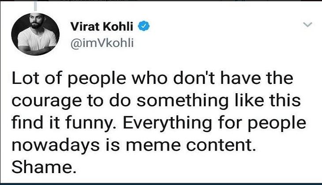
Task: Click the white t-shirt in the avatar photo
Action: coord(37,39)
